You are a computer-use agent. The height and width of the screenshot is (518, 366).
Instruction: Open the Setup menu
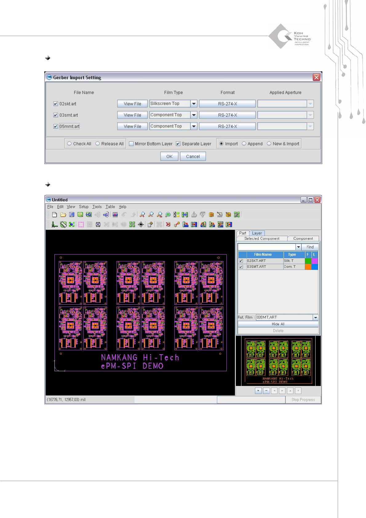point(83,207)
